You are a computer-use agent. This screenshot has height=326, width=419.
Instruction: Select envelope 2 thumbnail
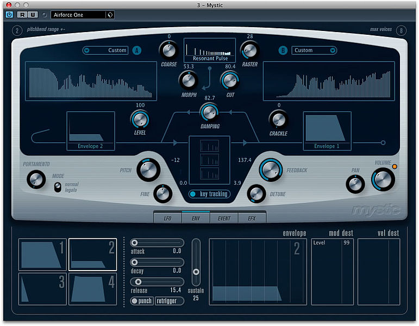[x=93, y=255]
